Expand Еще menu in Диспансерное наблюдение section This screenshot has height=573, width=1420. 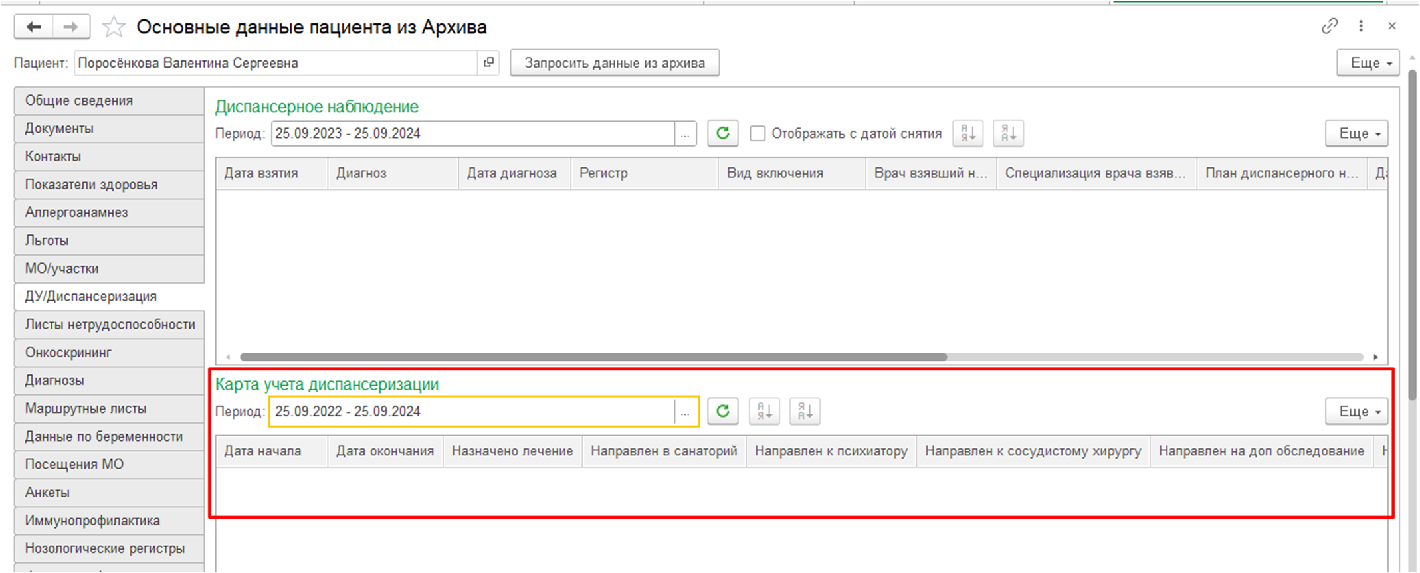1356,133
